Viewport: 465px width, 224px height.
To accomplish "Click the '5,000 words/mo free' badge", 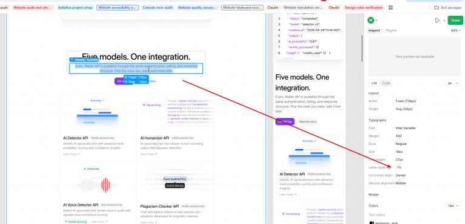I will [x=183, y=138].
